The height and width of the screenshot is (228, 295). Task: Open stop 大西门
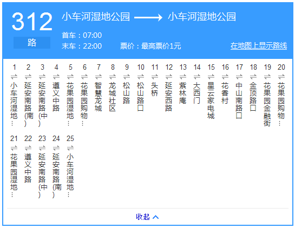pos(197,93)
